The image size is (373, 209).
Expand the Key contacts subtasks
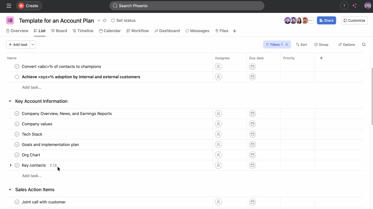pyautogui.click(x=11, y=165)
